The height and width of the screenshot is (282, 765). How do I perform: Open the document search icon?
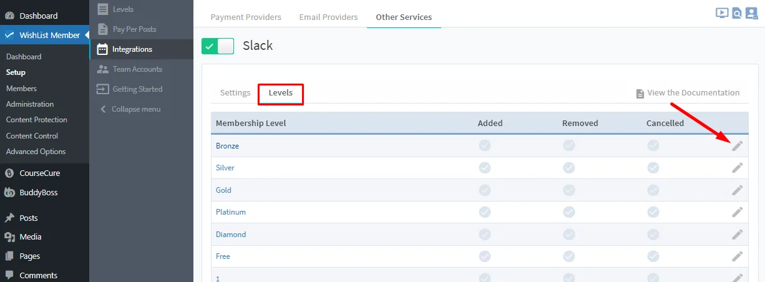coord(737,12)
